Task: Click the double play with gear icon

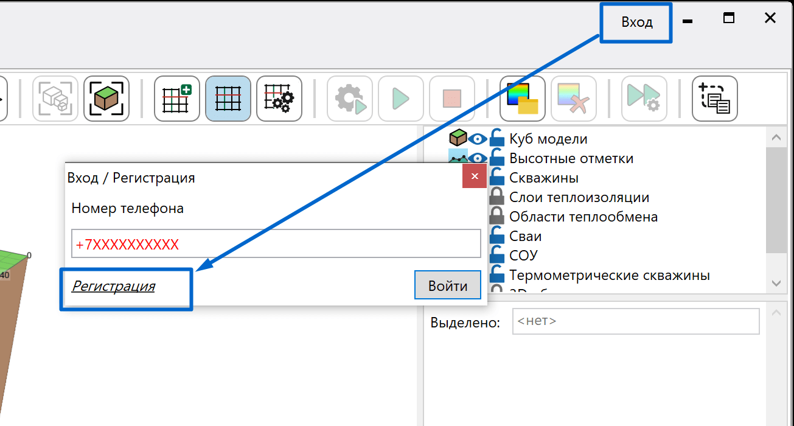Action: [x=644, y=99]
